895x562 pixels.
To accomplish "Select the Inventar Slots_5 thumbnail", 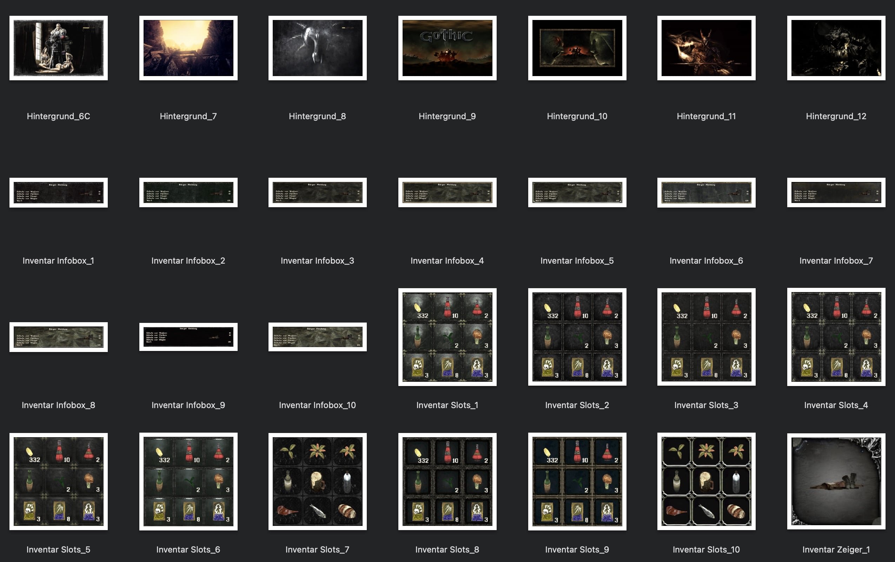I will [58, 481].
